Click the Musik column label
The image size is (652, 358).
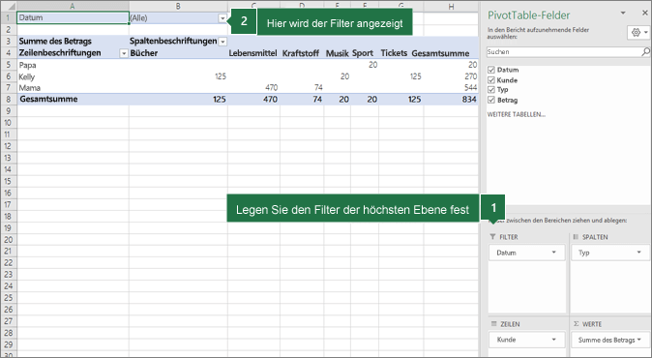pos(338,53)
